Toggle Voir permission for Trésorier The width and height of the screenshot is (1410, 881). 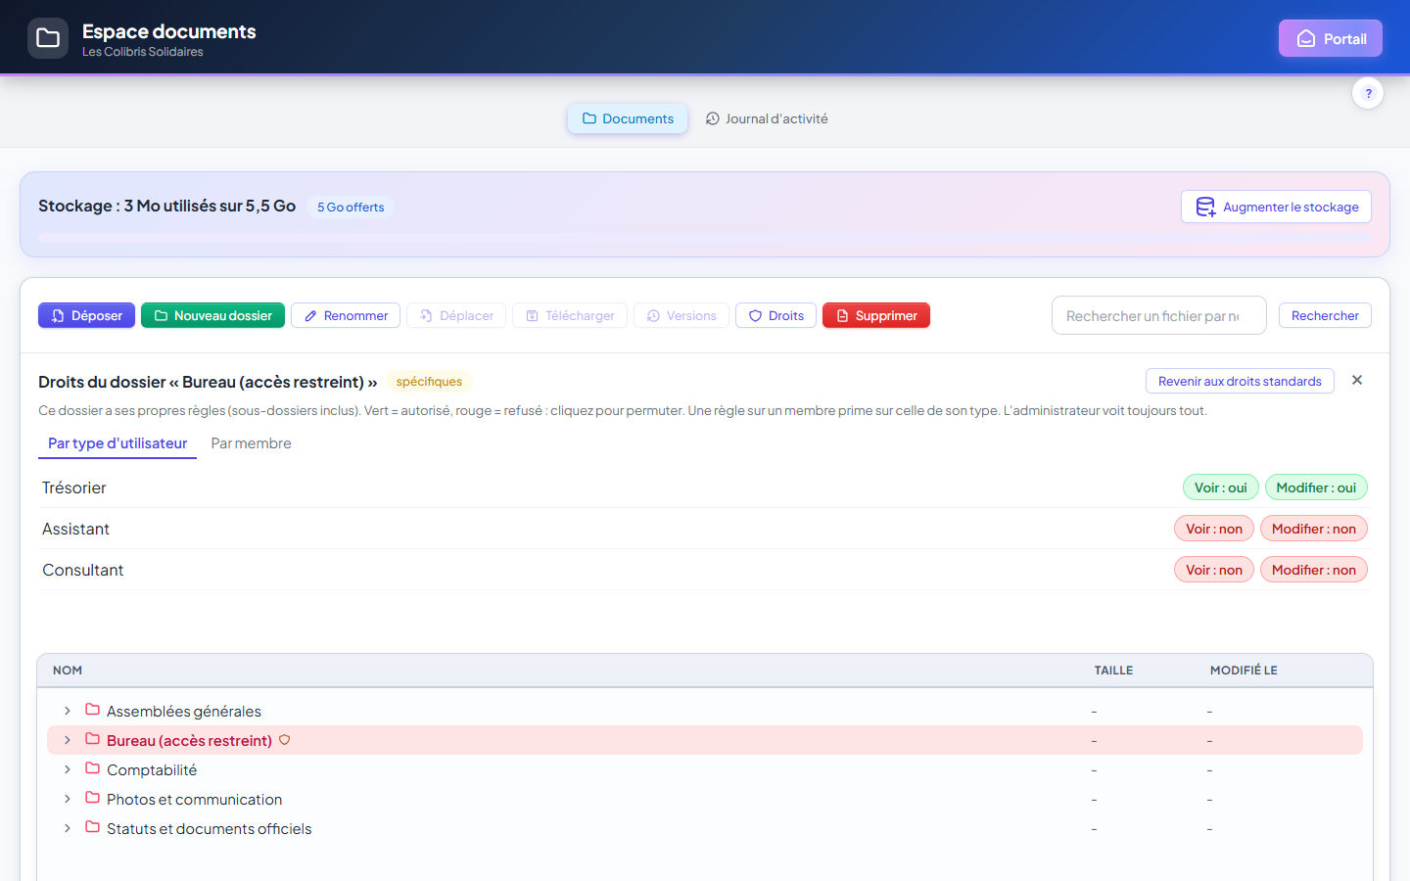(x=1220, y=487)
